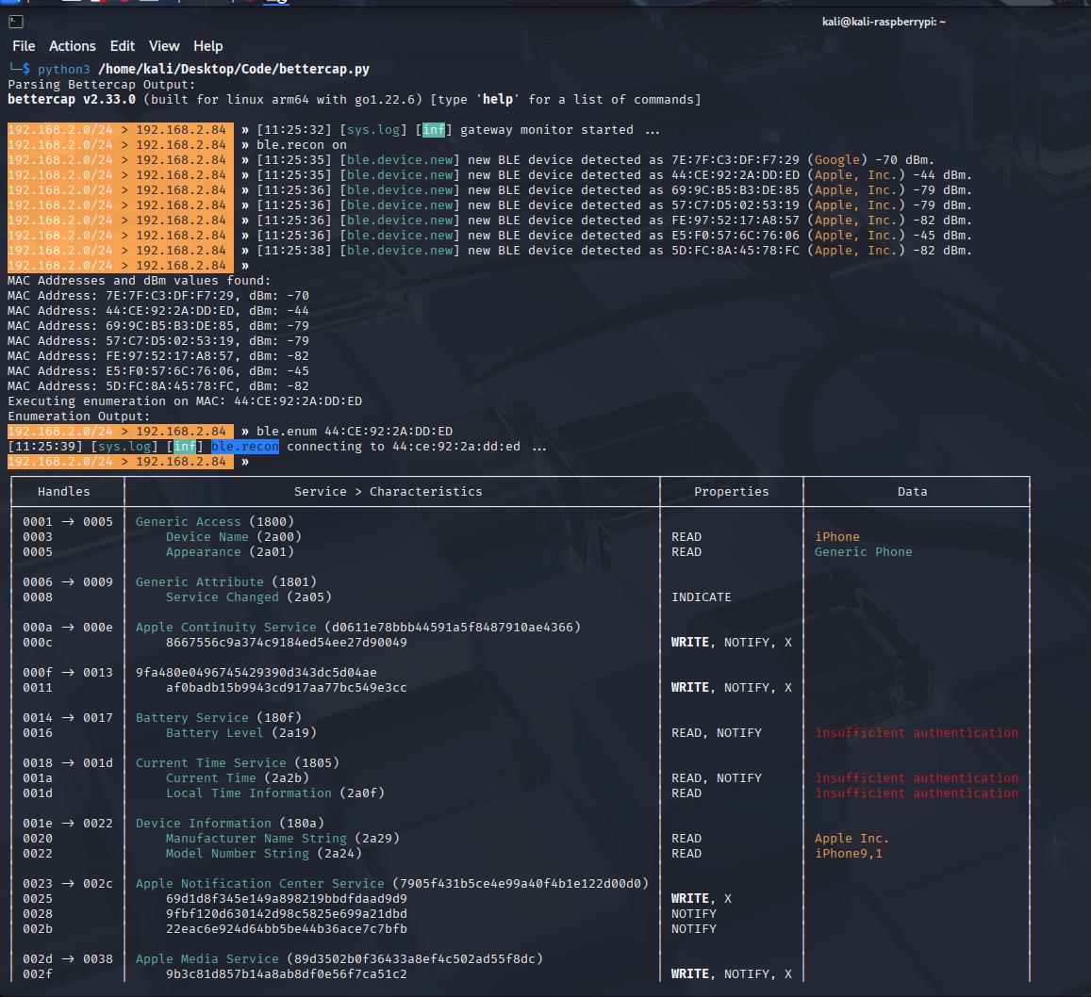The image size is (1091, 997).
Task: Click 'Battery Level (2a19)' characteristic
Action: click(241, 733)
